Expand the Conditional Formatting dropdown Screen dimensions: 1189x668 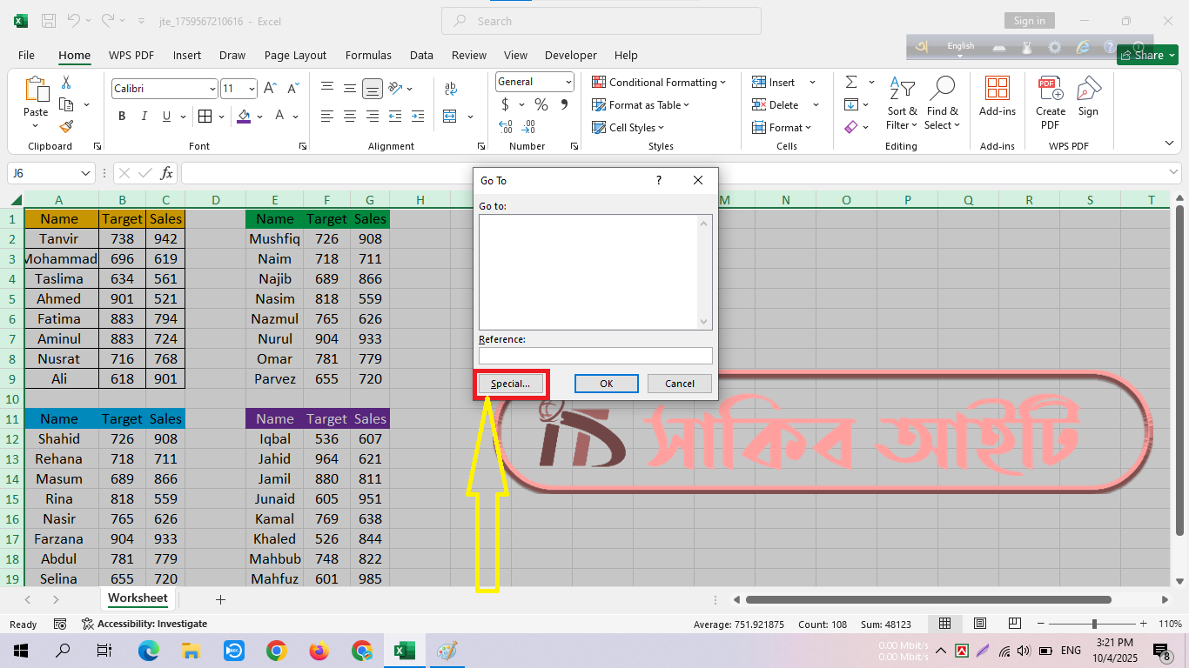[659, 83]
